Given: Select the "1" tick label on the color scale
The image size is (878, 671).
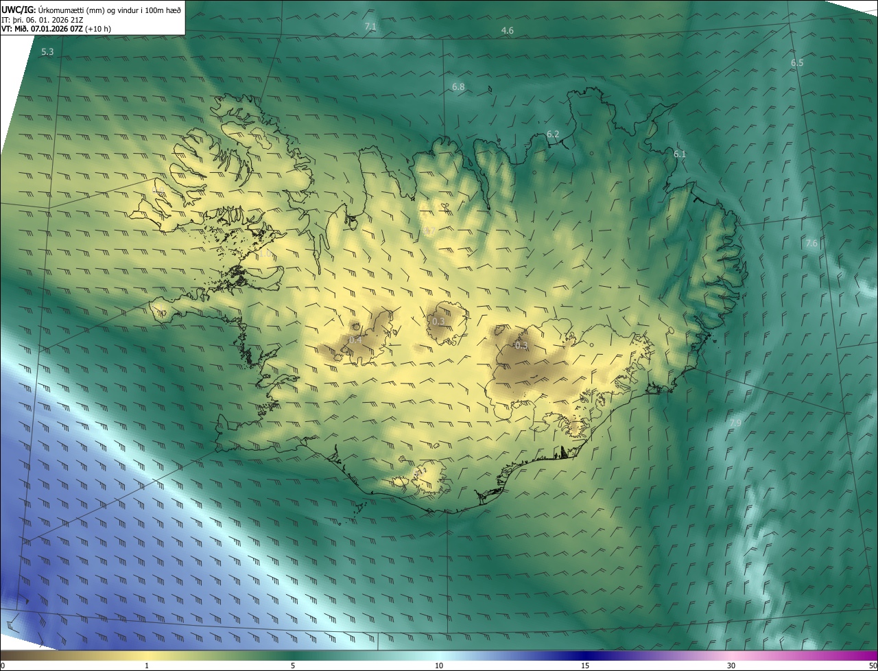Looking at the screenshot, I should 147,666.
